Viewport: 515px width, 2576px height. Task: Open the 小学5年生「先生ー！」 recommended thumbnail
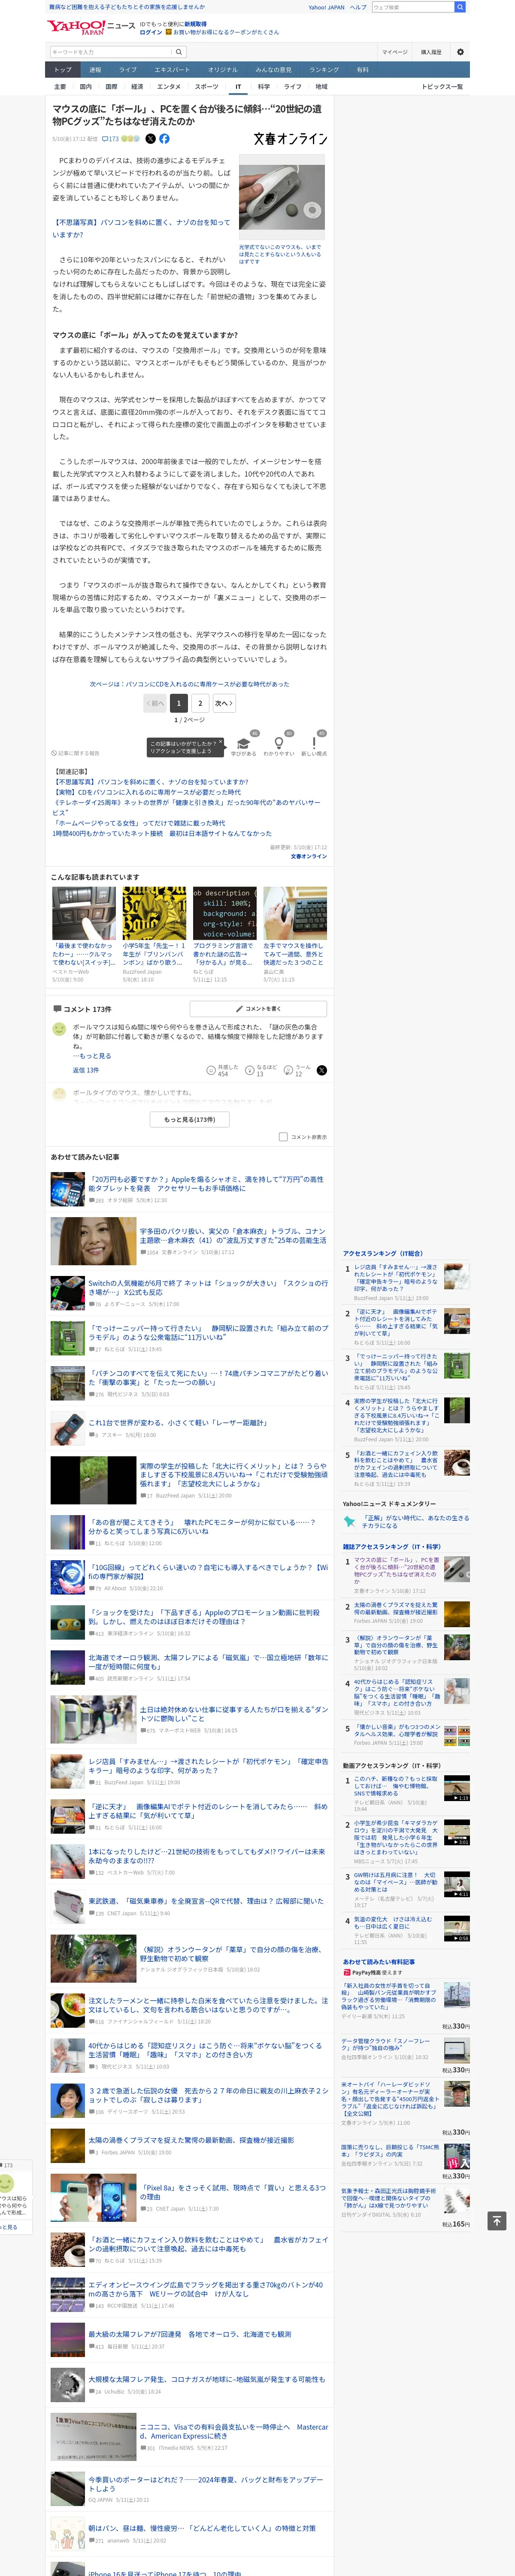[154, 913]
